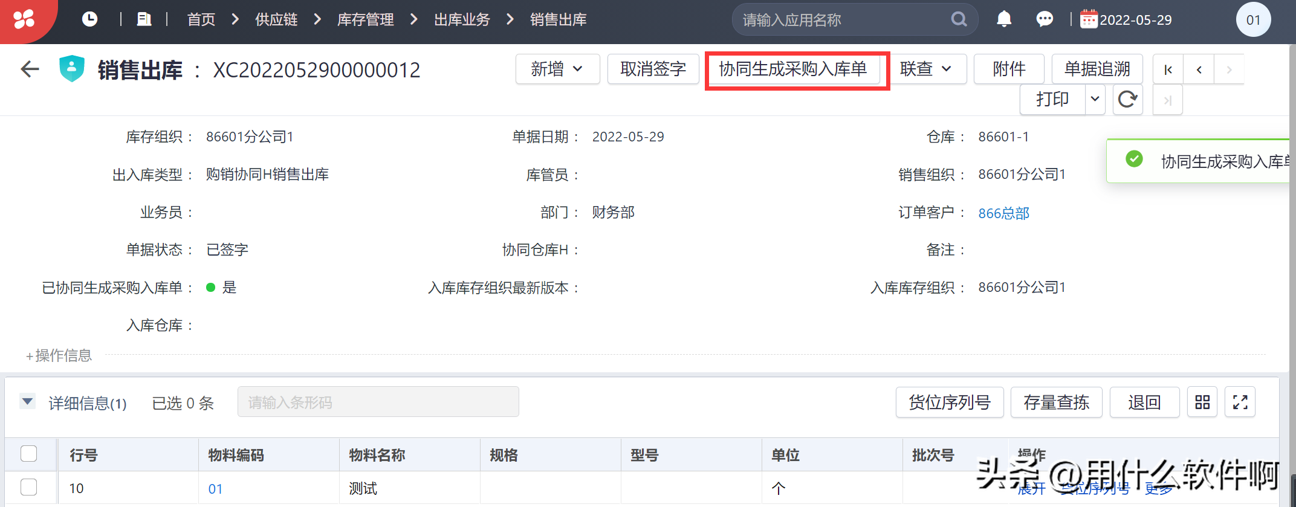Click the refresh icon next to 打印
This screenshot has width=1296, height=507.
point(1127,99)
